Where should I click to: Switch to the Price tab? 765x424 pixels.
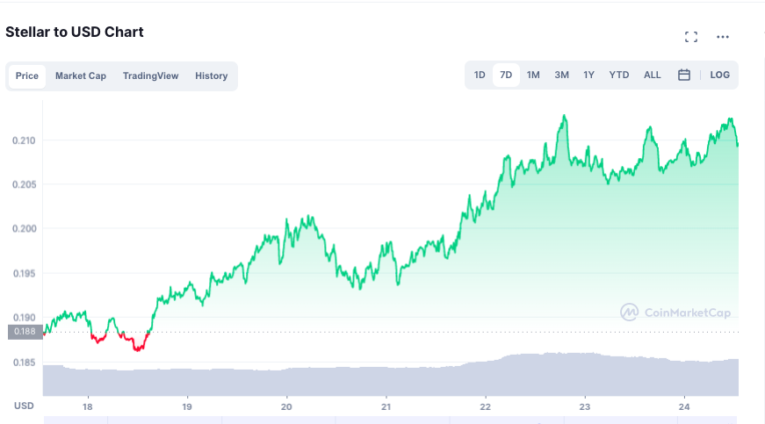[x=27, y=76]
